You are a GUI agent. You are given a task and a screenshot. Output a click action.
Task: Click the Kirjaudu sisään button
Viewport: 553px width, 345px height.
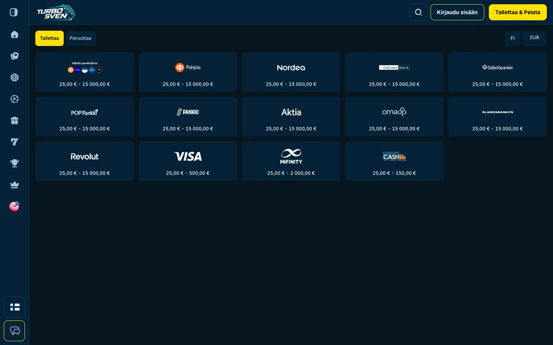457,12
